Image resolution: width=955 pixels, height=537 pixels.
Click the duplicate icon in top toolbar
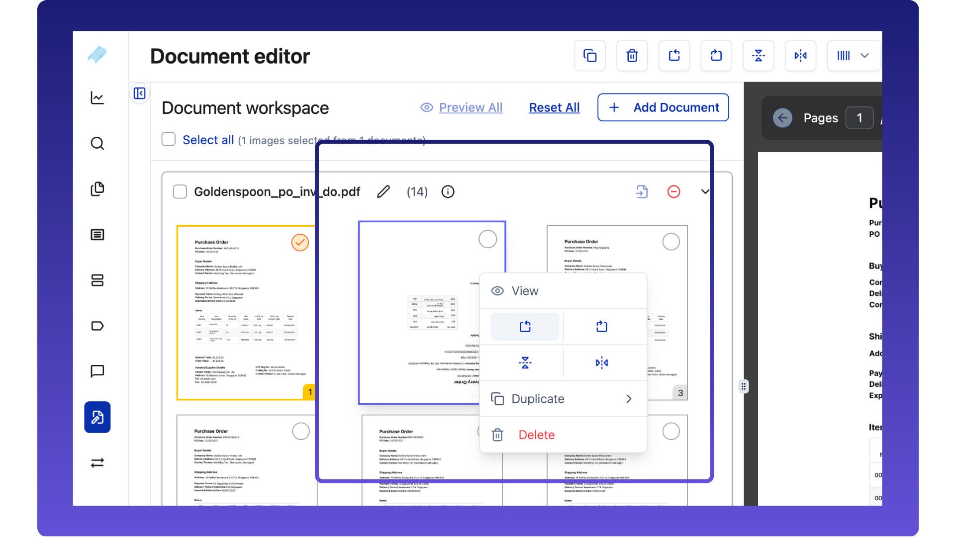[590, 56]
